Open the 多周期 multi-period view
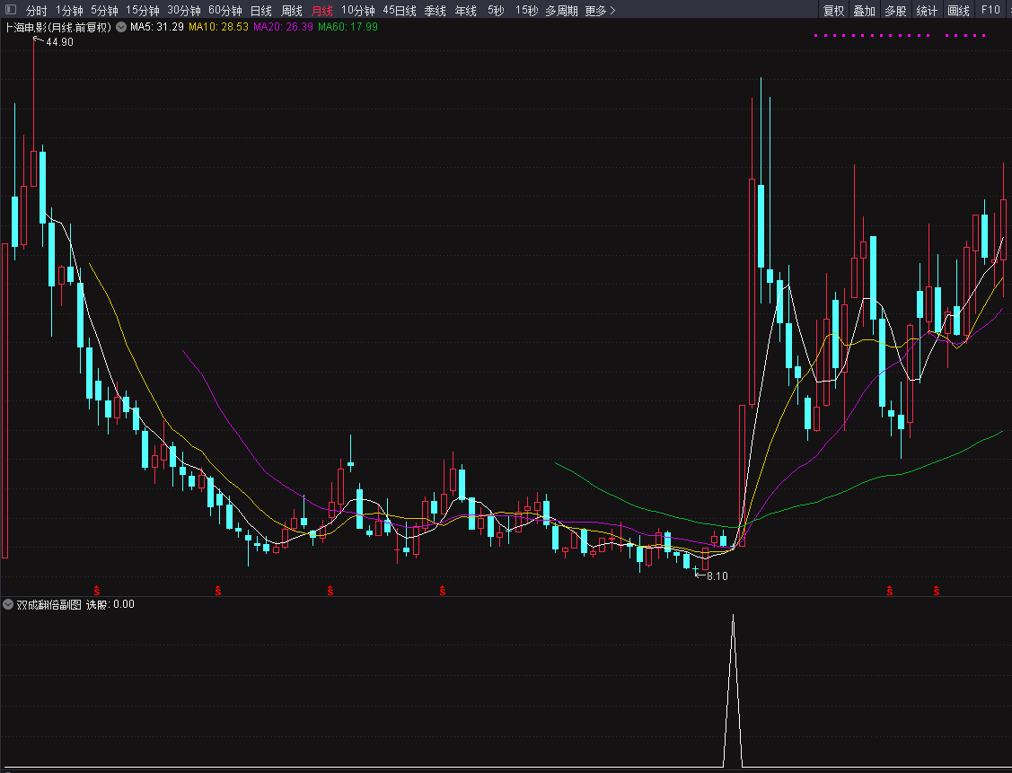The image size is (1012, 773). (x=561, y=10)
